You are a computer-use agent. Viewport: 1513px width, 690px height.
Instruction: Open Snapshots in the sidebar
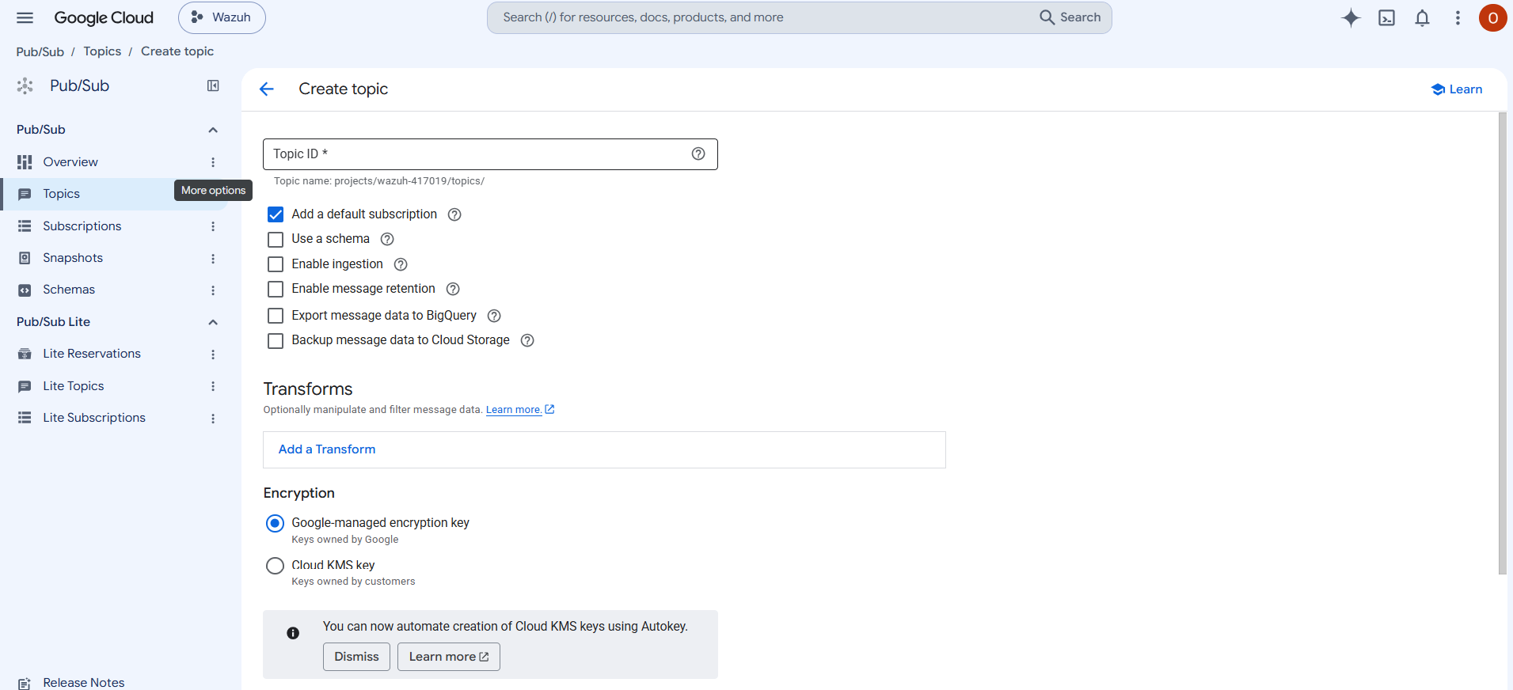(x=73, y=258)
